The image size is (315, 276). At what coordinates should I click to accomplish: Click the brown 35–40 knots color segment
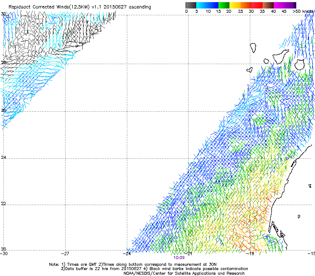(x=268, y=5)
